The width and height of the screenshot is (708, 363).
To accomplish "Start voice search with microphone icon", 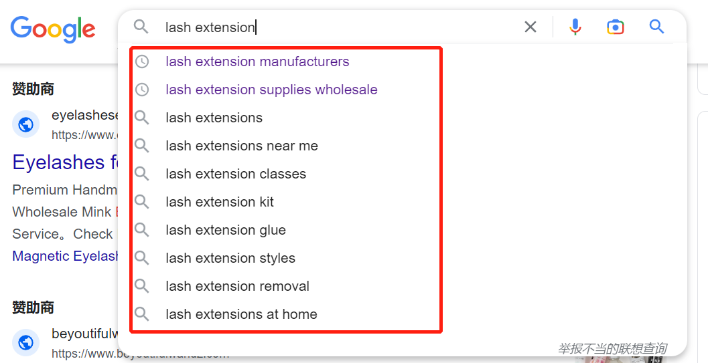I will [x=575, y=27].
